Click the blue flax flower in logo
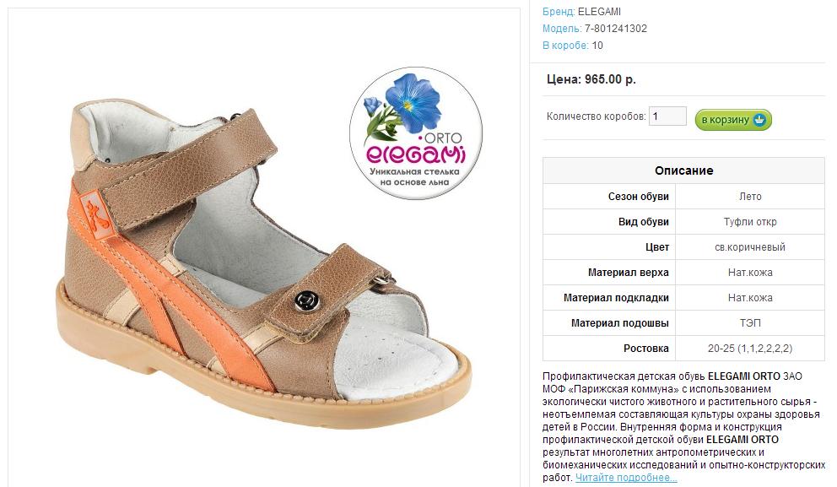The width and height of the screenshot is (837, 487). click(413, 103)
